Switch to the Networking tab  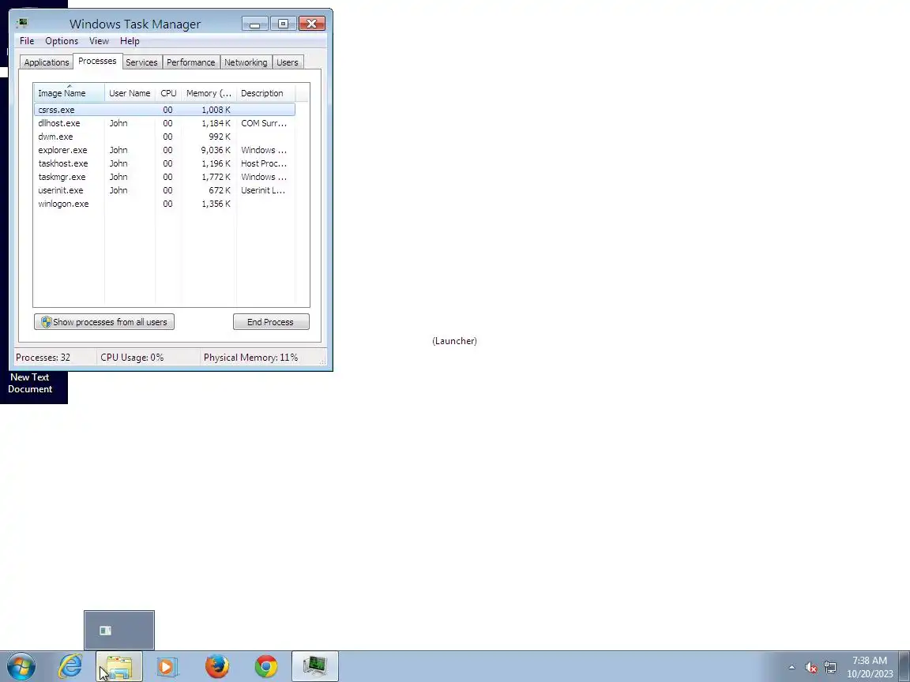point(246,62)
